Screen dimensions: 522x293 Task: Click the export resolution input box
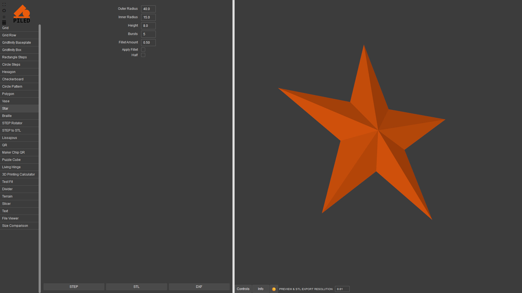pos(342,289)
